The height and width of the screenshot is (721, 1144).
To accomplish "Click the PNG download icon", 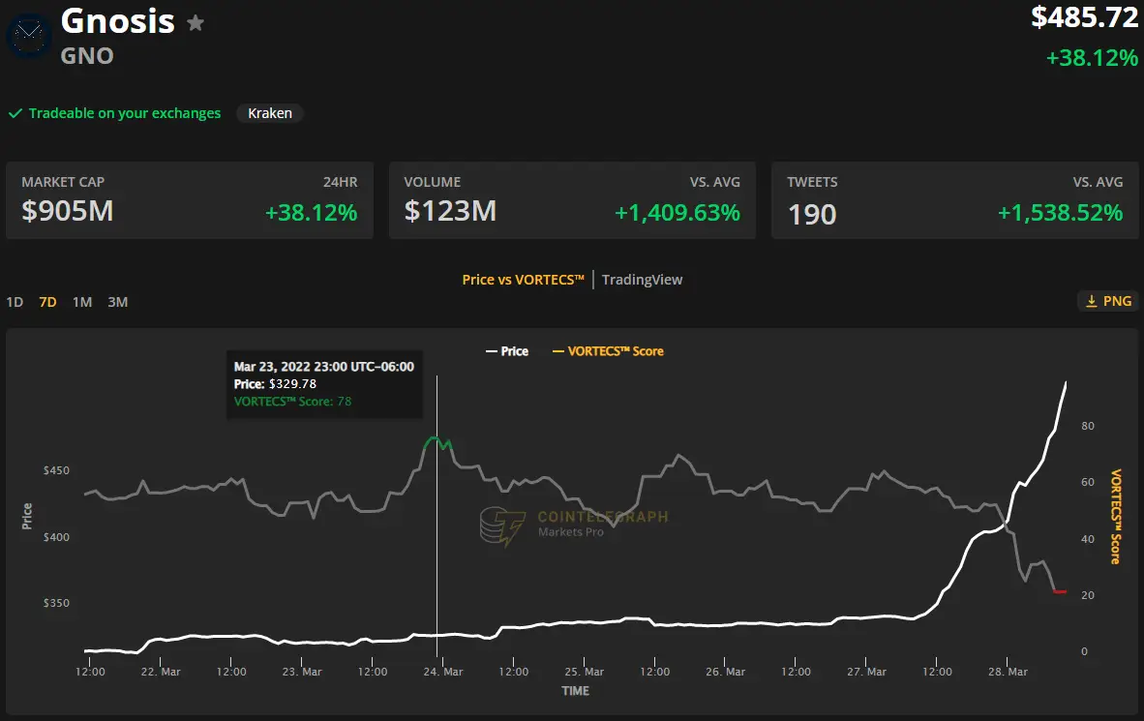I will tap(1091, 301).
